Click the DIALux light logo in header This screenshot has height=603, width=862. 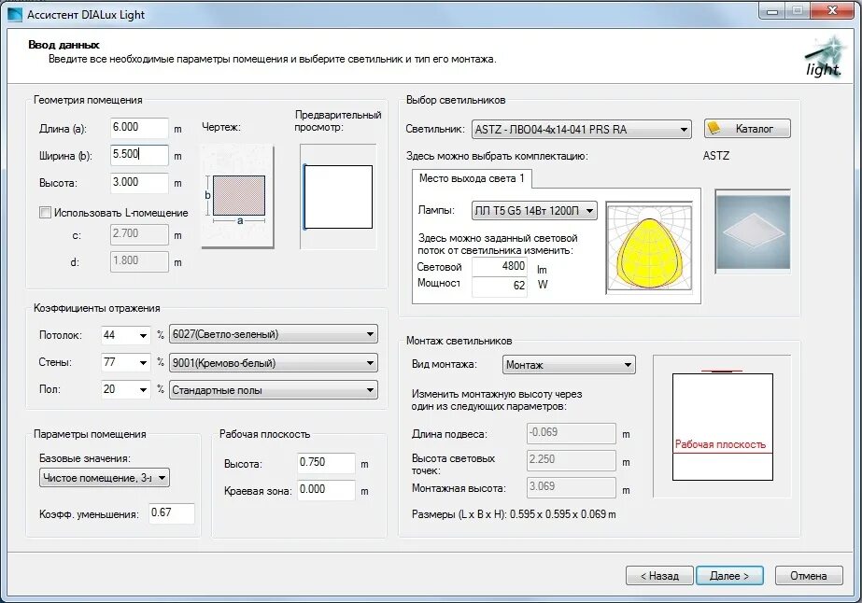tap(824, 58)
